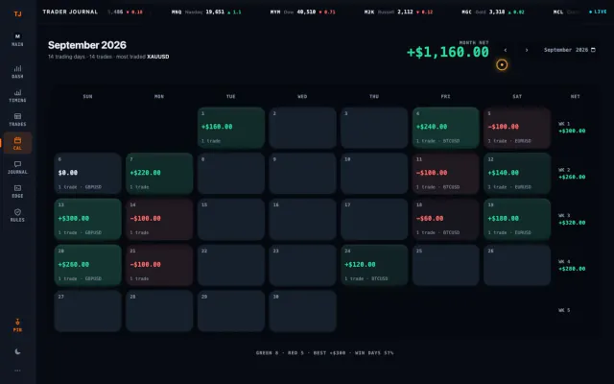Open the empty September 2 day cell
Screen dimensions: 614x384
(303, 128)
